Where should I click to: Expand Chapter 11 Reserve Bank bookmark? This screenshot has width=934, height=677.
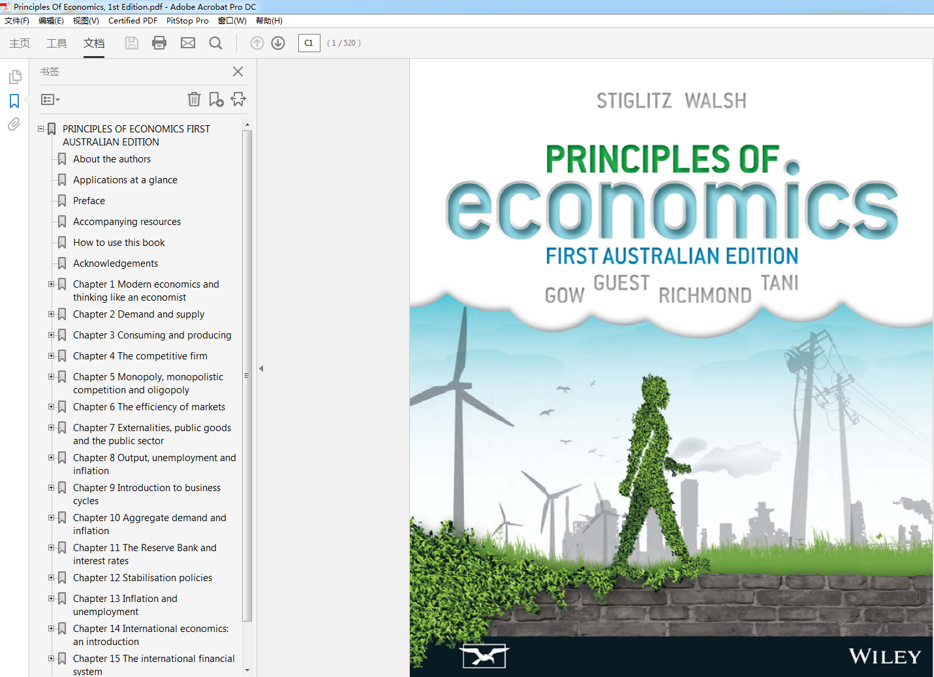point(51,548)
